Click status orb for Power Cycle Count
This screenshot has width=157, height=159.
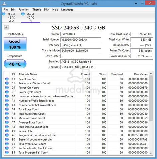7,92
